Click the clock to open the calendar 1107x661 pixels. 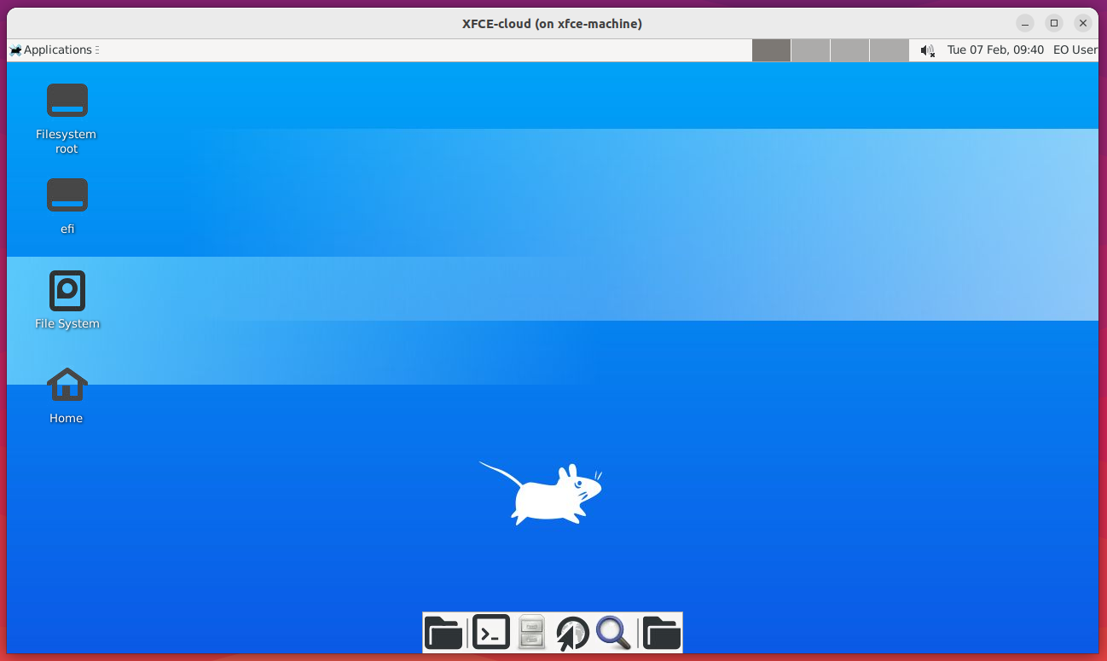994,49
